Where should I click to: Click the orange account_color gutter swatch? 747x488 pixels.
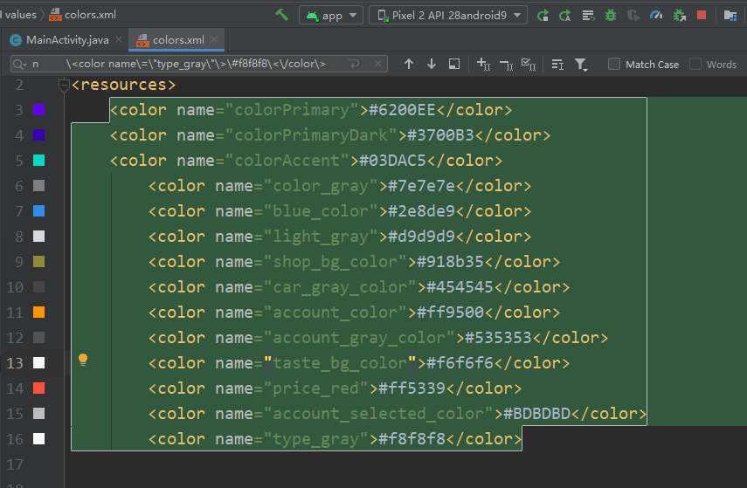(39, 313)
